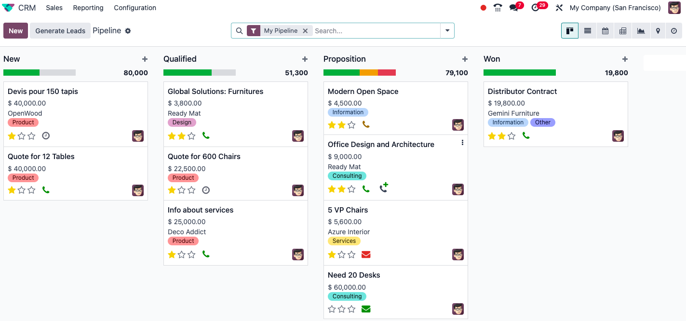This screenshot has height=321, width=686.
Task: Quick add a lead in New column
Action: tap(145, 59)
